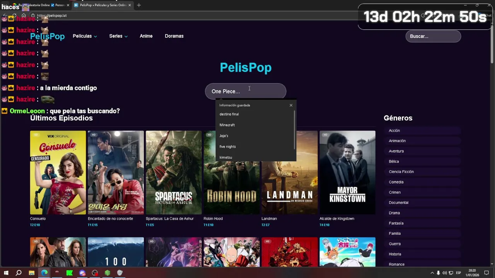Open the green cube taskbar icon
This screenshot has height=278, width=495.
(x=108, y=273)
